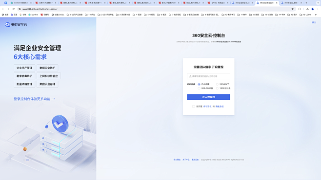321x180 pixels.
Task: Open Chrome three-dot menu
Action: coord(318,9)
